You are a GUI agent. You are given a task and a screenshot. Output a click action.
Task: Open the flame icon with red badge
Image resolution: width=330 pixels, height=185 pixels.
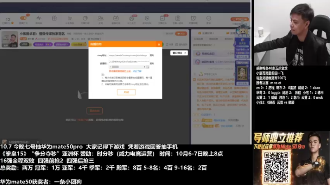132,18
